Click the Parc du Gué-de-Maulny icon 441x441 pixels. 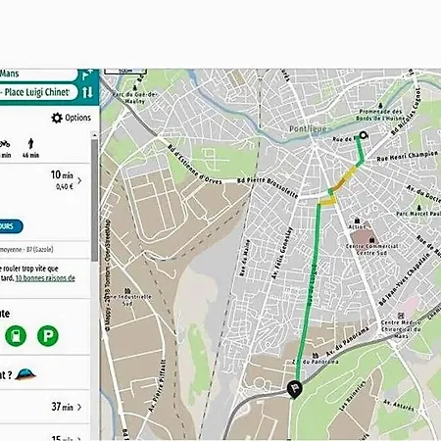tap(135, 88)
